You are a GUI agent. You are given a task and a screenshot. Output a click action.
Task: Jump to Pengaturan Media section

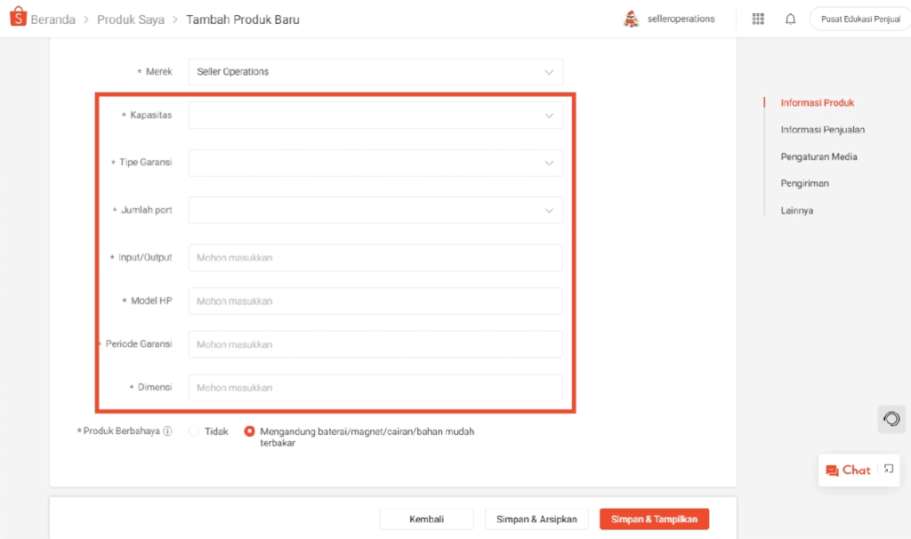(x=818, y=157)
